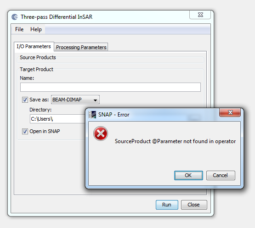The width and height of the screenshot is (255, 228).
Task: Switch to the Processing Parameters tab
Action: tap(81, 47)
